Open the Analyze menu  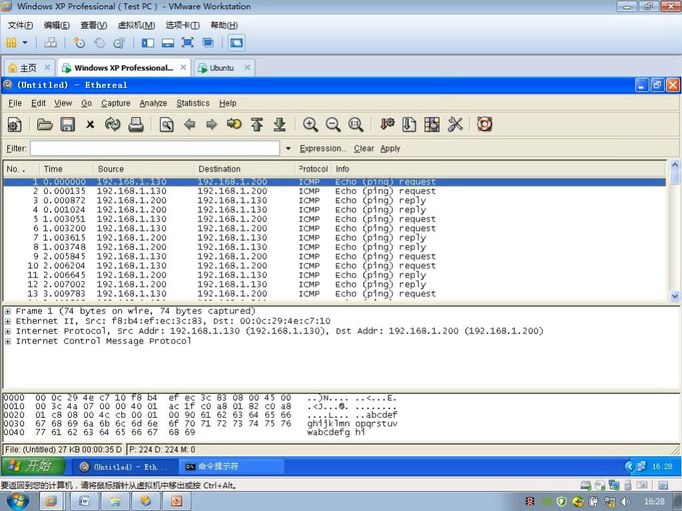[x=153, y=103]
